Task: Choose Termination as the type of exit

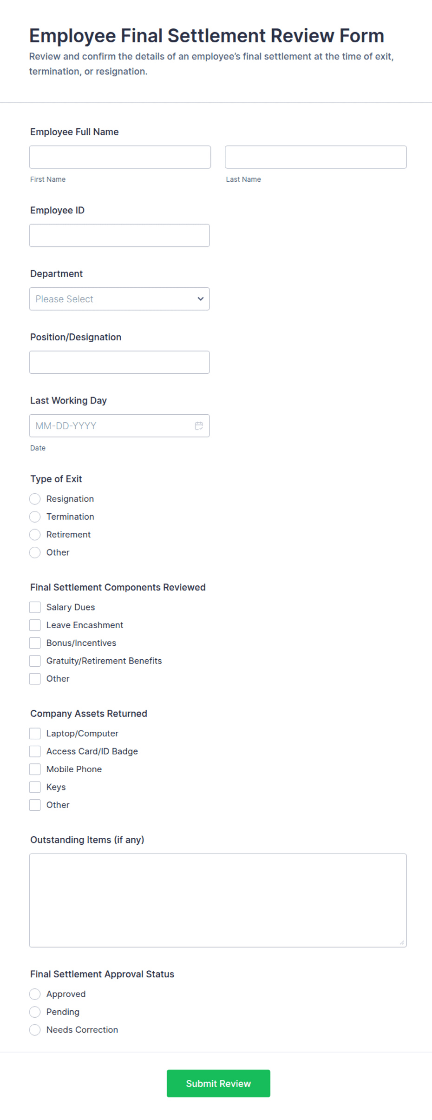Action: (x=35, y=517)
